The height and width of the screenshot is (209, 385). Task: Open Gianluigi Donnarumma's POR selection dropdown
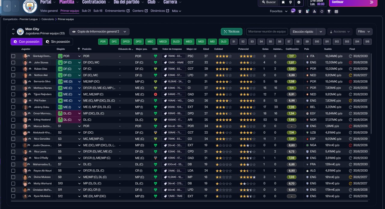click(x=69, y=56)
